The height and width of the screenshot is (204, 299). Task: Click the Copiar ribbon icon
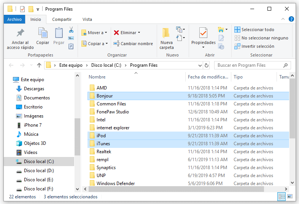click(43, 33)
